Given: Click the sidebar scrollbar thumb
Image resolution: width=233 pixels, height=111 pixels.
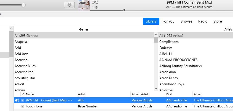Looking at the screenshot, I should coord(11,44).
